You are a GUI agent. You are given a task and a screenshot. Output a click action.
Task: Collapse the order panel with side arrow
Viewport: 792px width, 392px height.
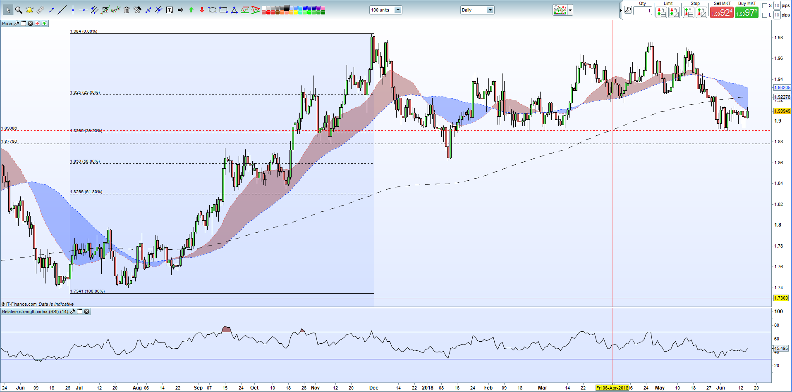click(621, 10)
